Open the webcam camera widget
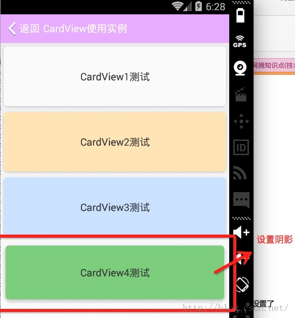 (240, 68)
